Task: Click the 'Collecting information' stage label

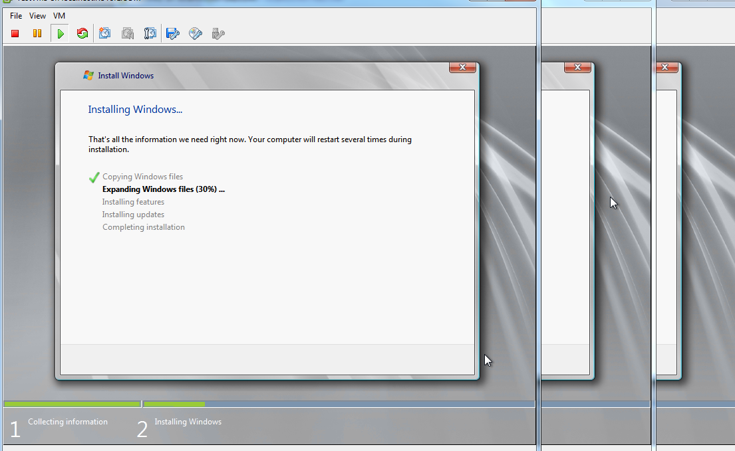Action: 67,422
